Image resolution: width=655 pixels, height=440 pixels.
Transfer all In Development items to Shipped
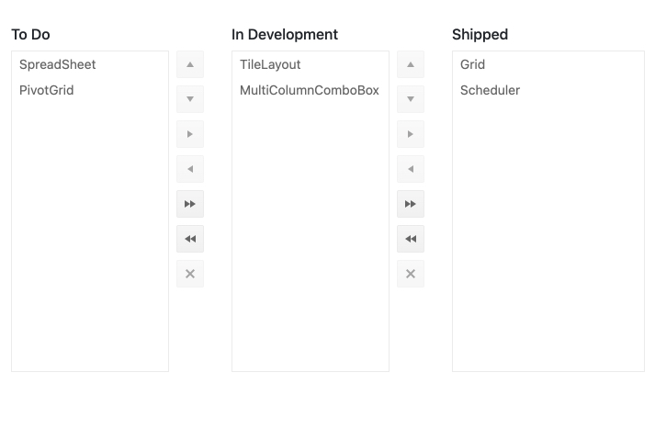pyautogui.click(x=411, y=204)
